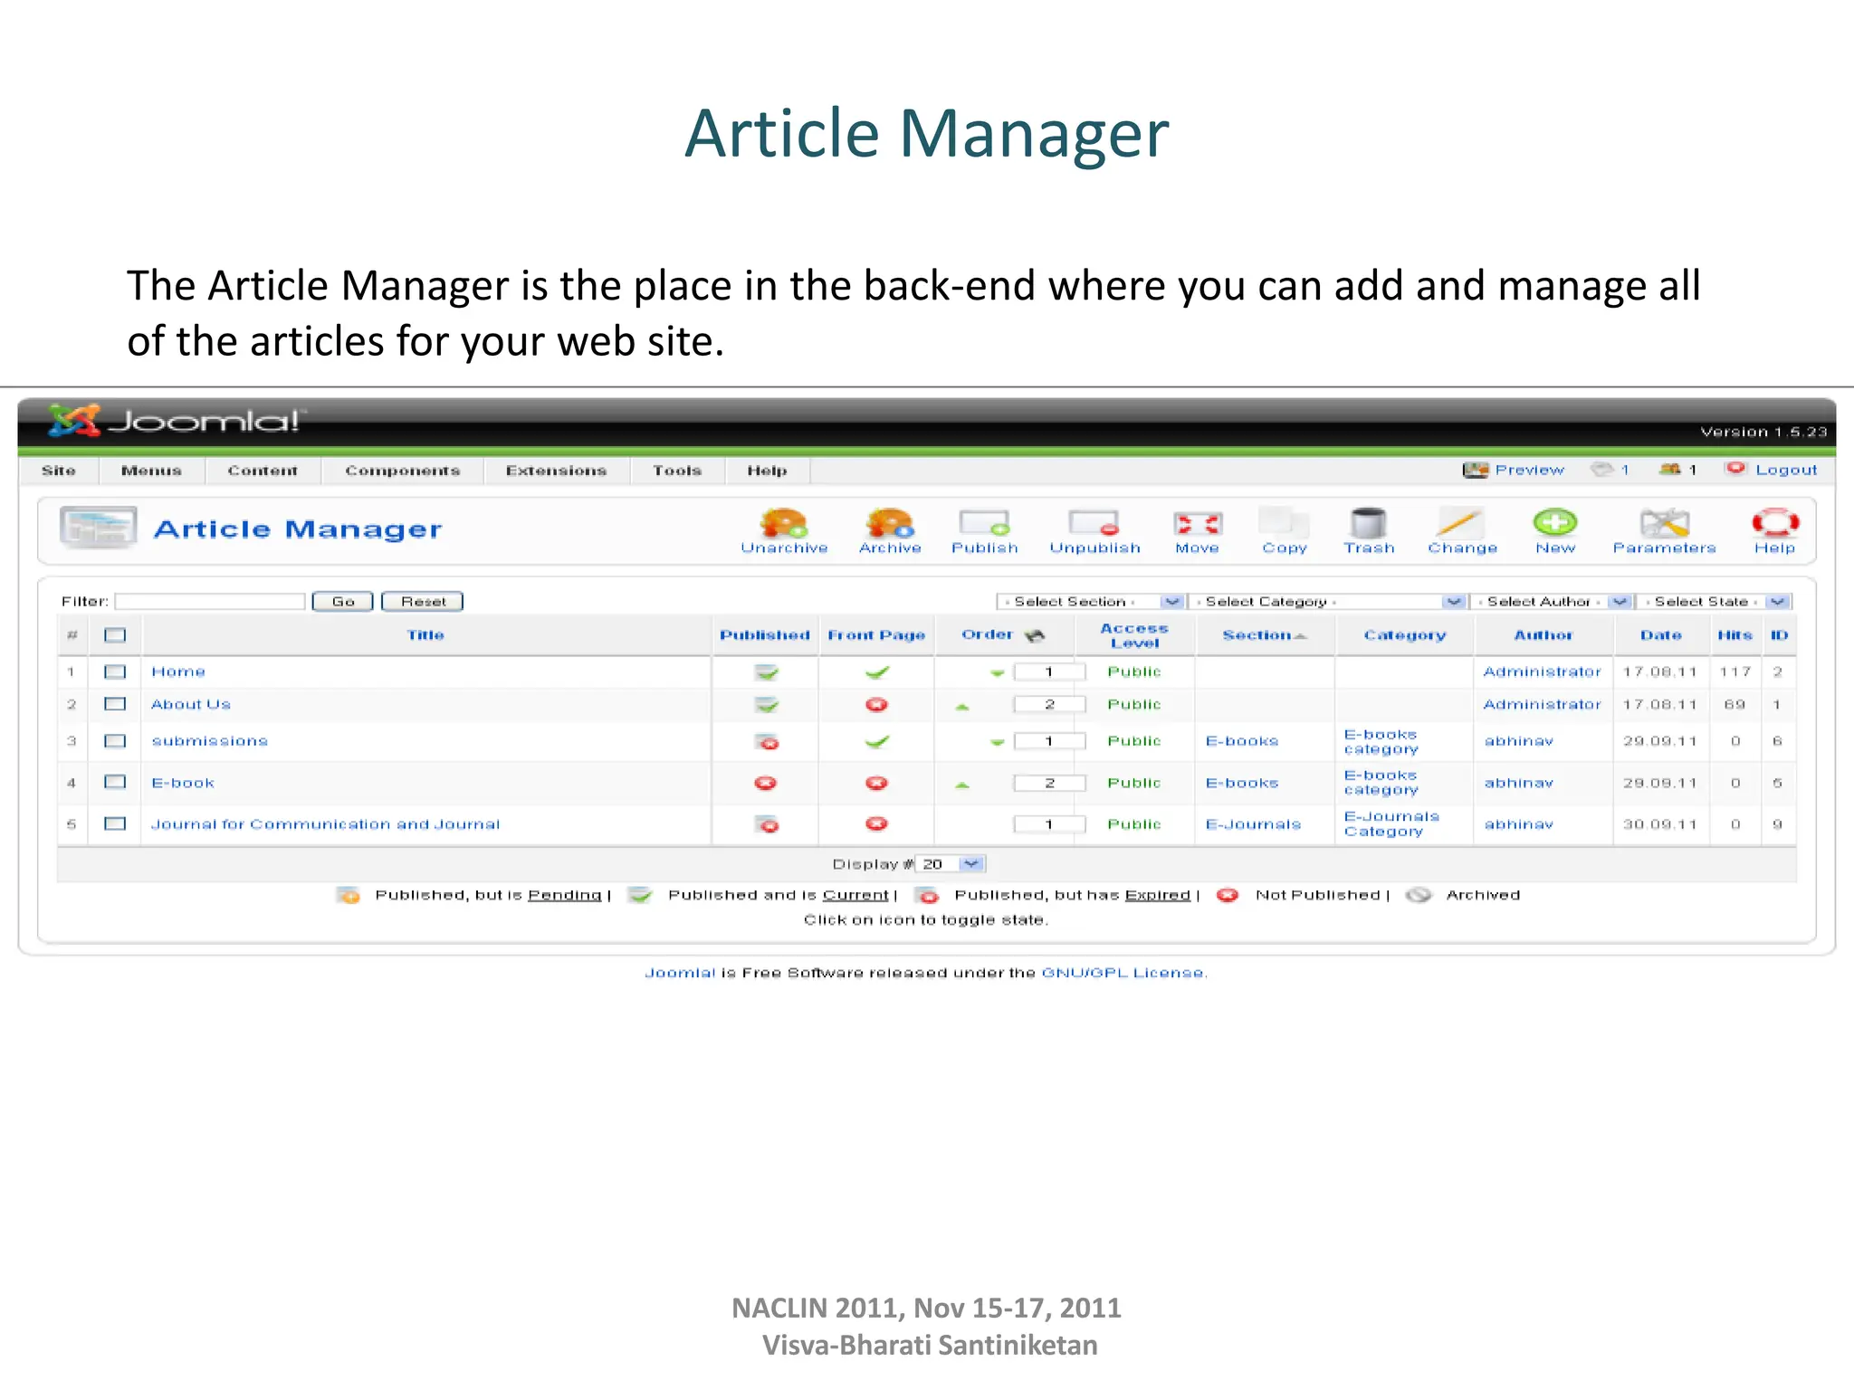The height and width of the screenshot is (1390, 1854).
Task: Sort by the Title column header
Action: tap(425, 635)
